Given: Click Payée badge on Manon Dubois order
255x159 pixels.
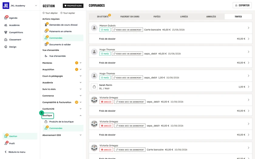Looking at the screenshot, I should tap(105, 30).
